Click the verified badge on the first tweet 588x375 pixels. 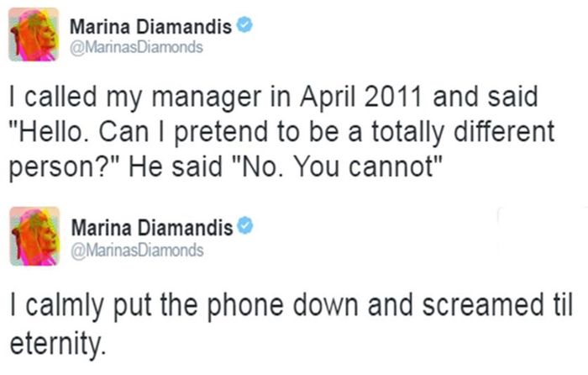point(244,24)
